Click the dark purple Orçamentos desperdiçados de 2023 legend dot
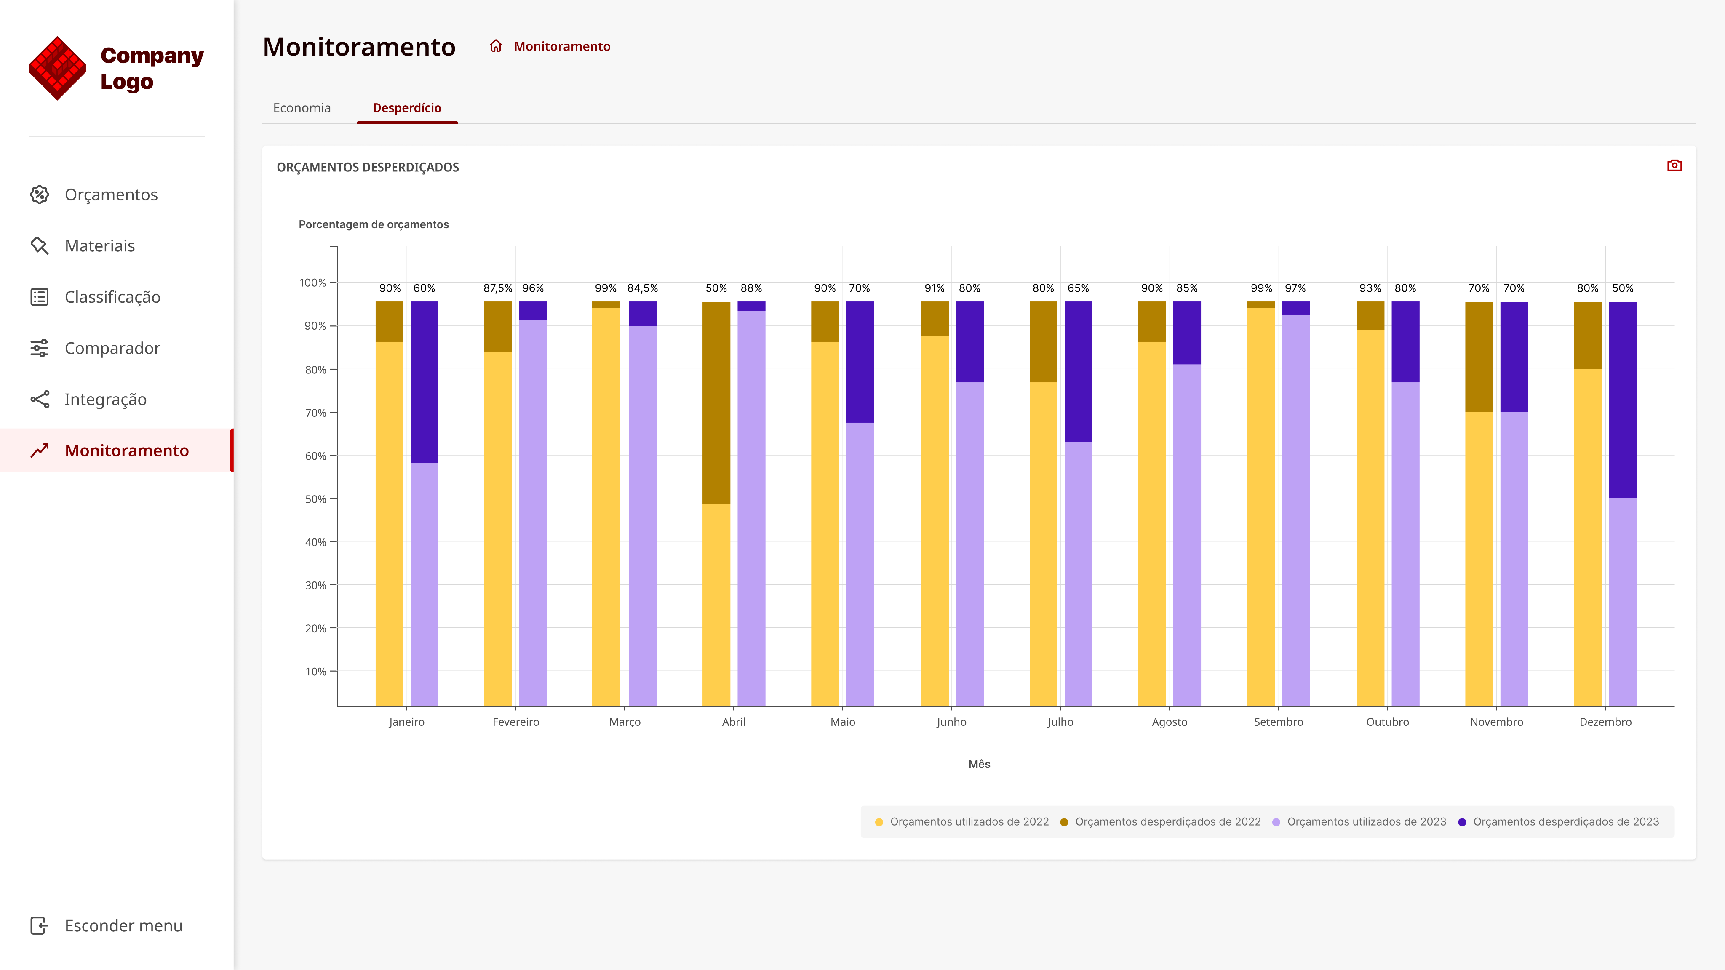Viewport: 1725px width, 970px height. click(1463, 822)
